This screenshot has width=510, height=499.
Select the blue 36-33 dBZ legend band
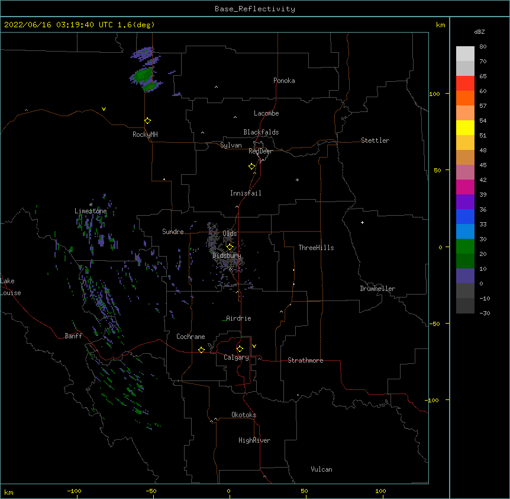tap(465, 216)
